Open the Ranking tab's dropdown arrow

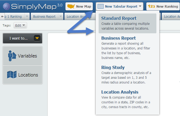27,16
